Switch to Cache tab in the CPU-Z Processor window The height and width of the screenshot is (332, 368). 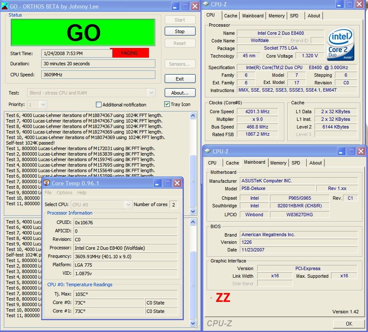coord(231,16)
